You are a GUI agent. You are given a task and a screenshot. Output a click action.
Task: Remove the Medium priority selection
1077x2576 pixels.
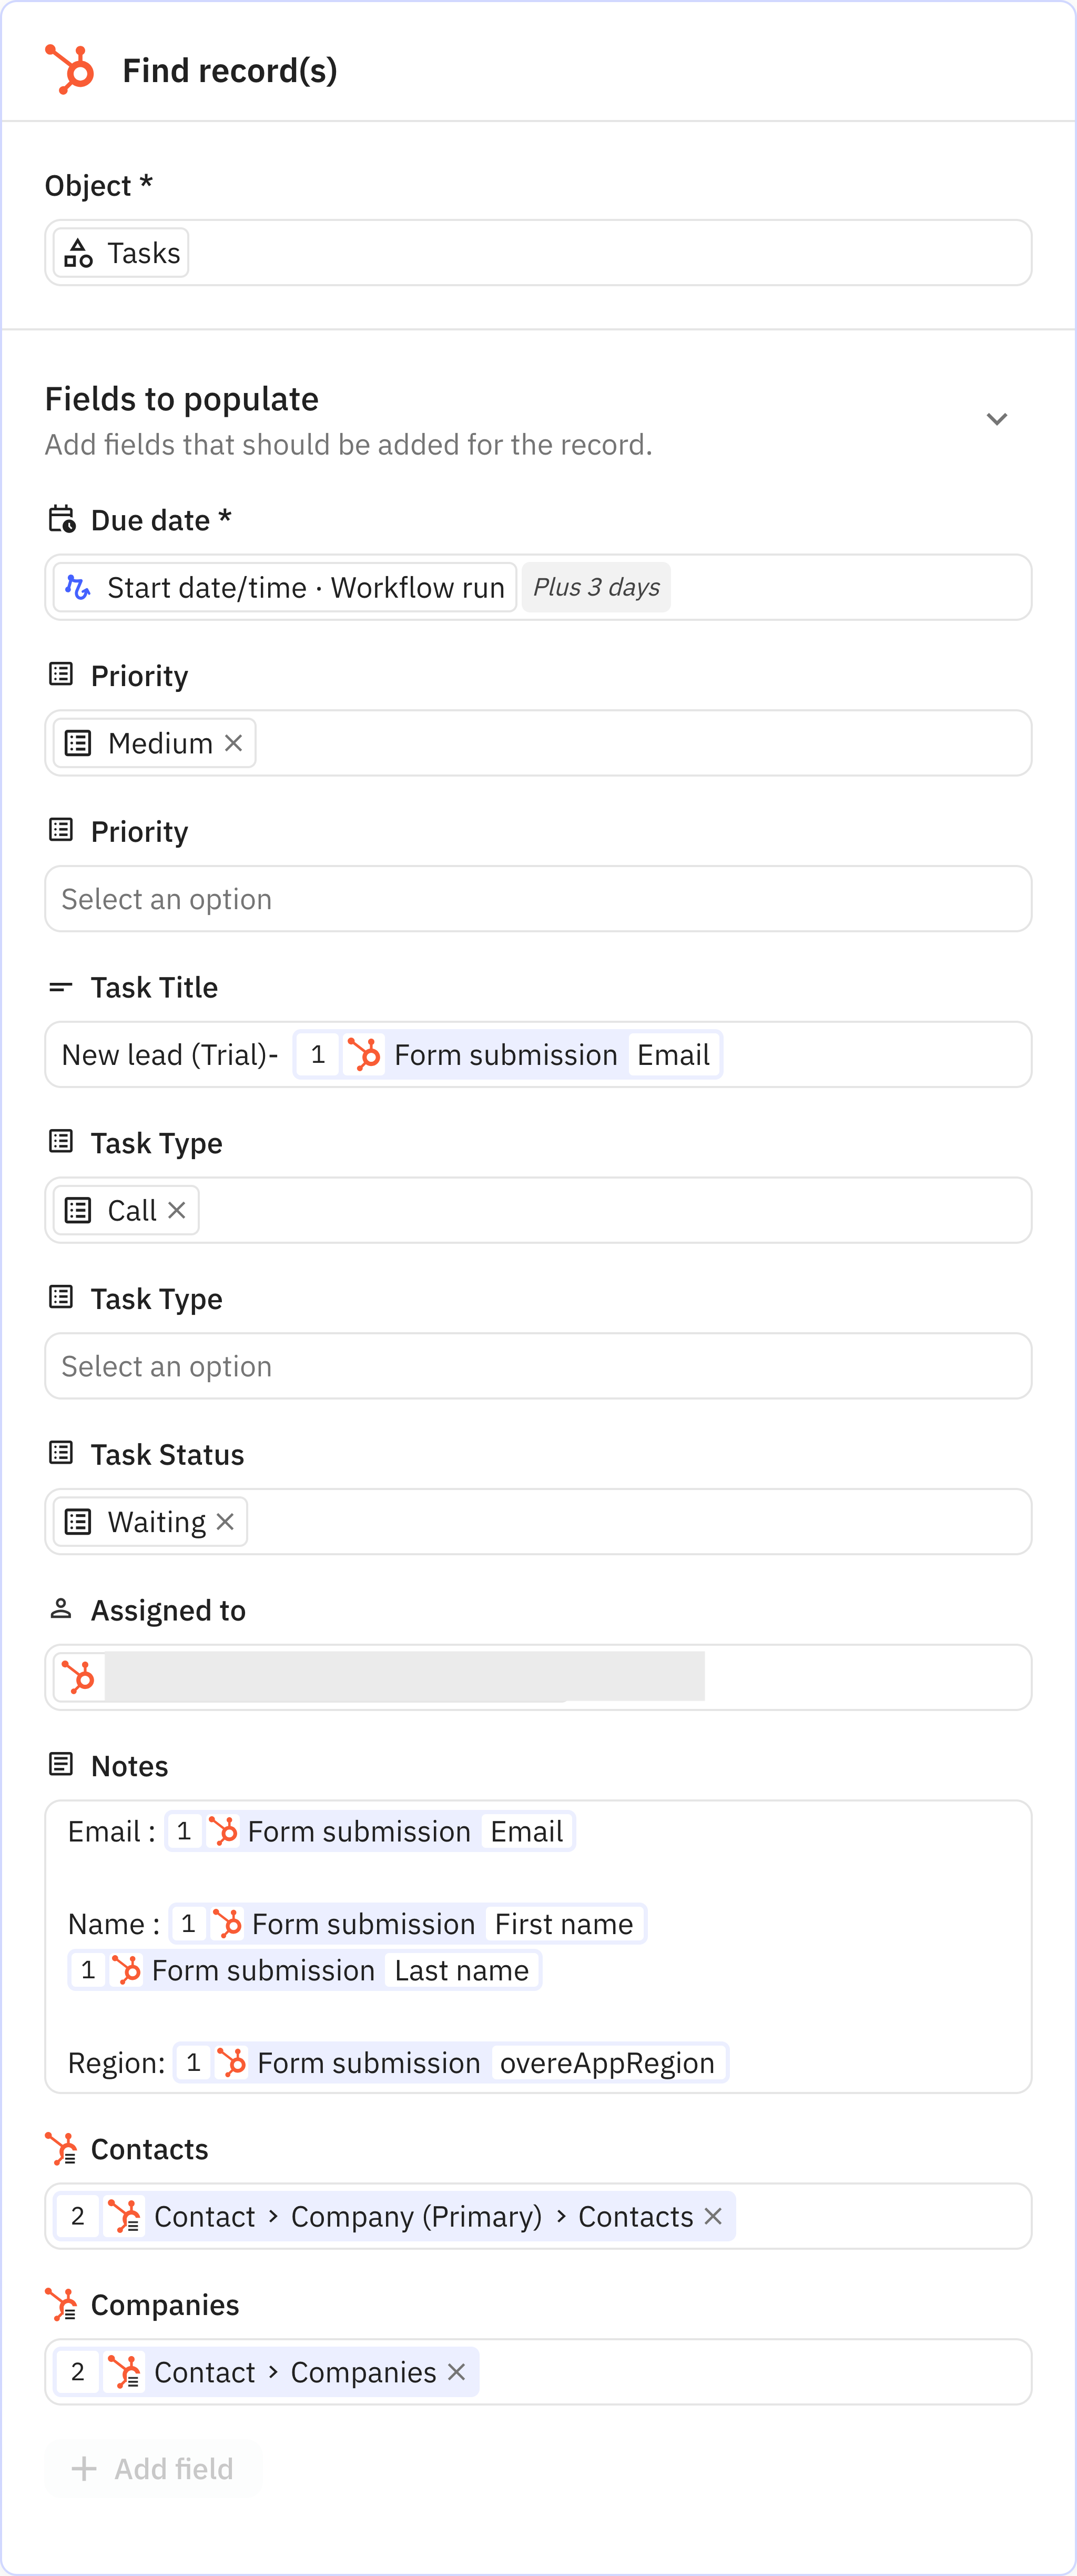coord(235,742)
